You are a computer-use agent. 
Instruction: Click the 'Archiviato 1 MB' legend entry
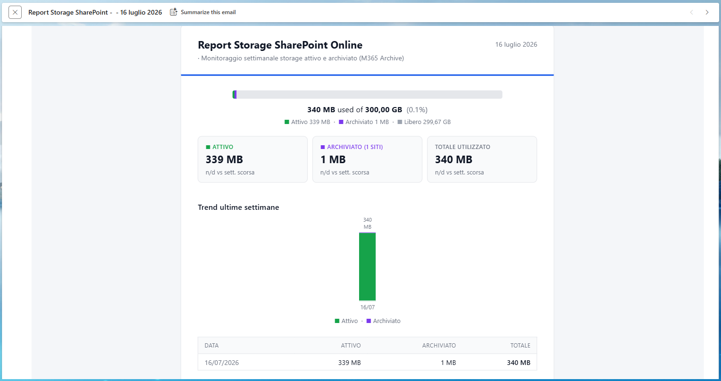(x=367, y=122)
